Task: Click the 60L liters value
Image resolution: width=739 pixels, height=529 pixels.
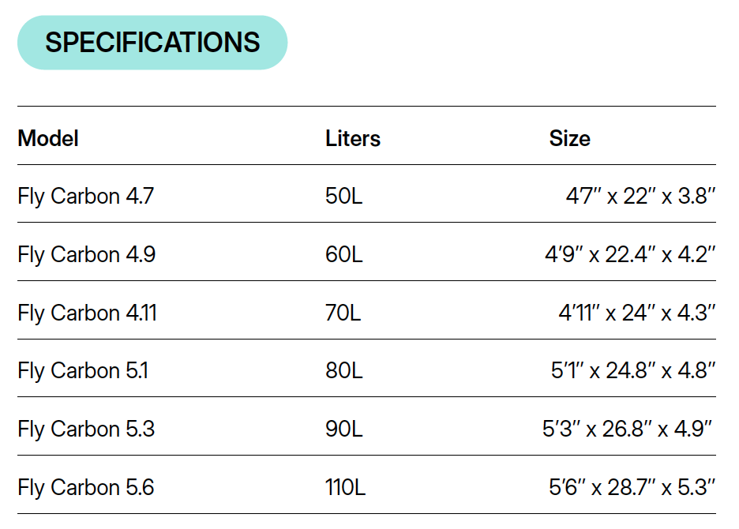Action: (x=343, y=254)
